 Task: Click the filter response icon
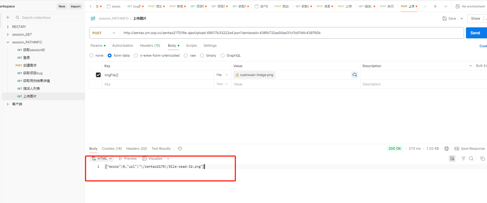pyautogui.click(x=463, y=159)
